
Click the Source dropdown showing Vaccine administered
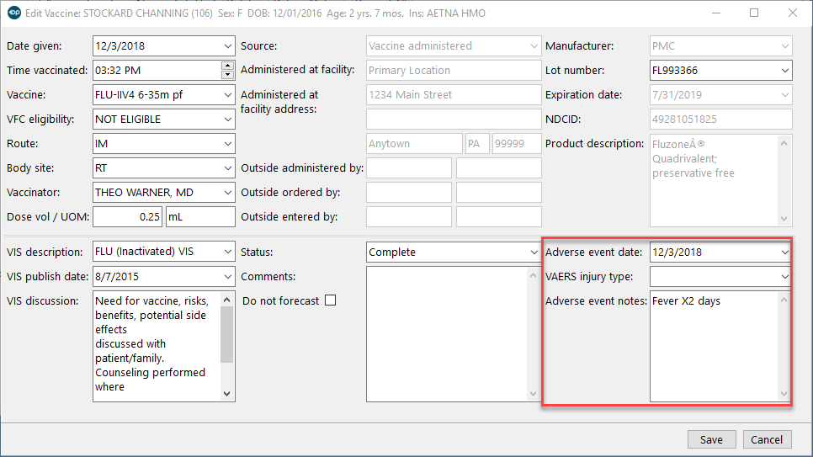454,46
